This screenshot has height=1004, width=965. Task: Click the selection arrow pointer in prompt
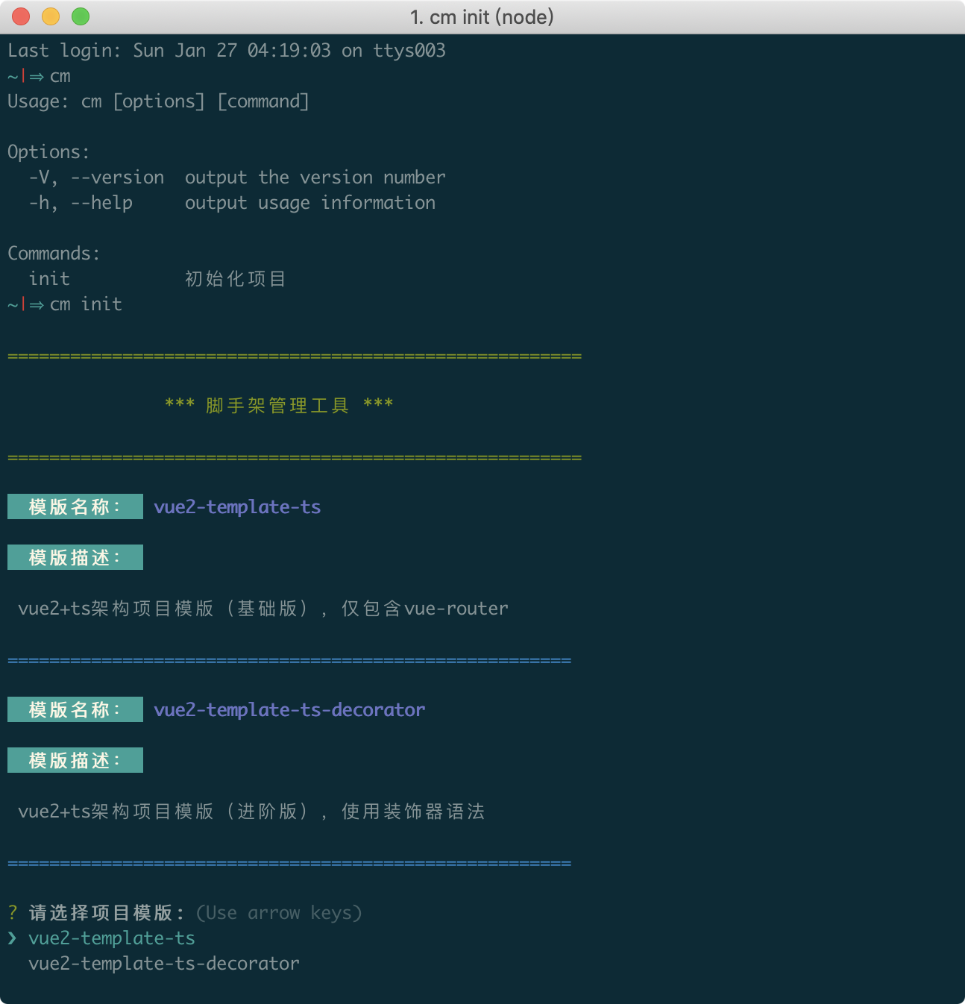(13, 938)
